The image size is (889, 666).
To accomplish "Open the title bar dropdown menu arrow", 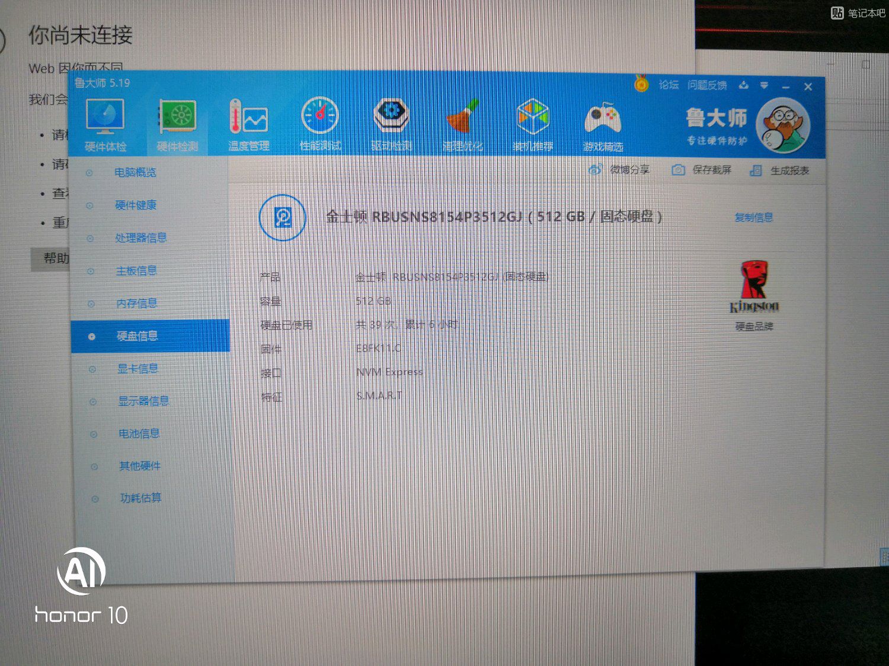I will pos(765,86).
